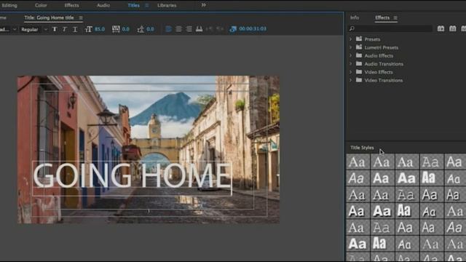Expand the Video Transitions folder
The image size is (466, 262).
351,80
